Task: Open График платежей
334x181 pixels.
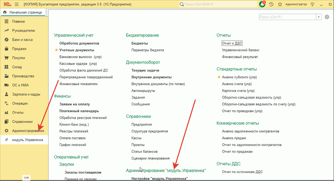Action: 73,145
